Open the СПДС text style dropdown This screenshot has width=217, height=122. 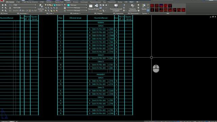point(25,5)
